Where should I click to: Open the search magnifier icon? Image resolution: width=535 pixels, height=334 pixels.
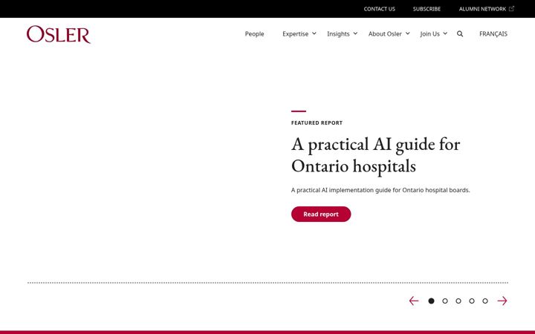pos(460,33)
